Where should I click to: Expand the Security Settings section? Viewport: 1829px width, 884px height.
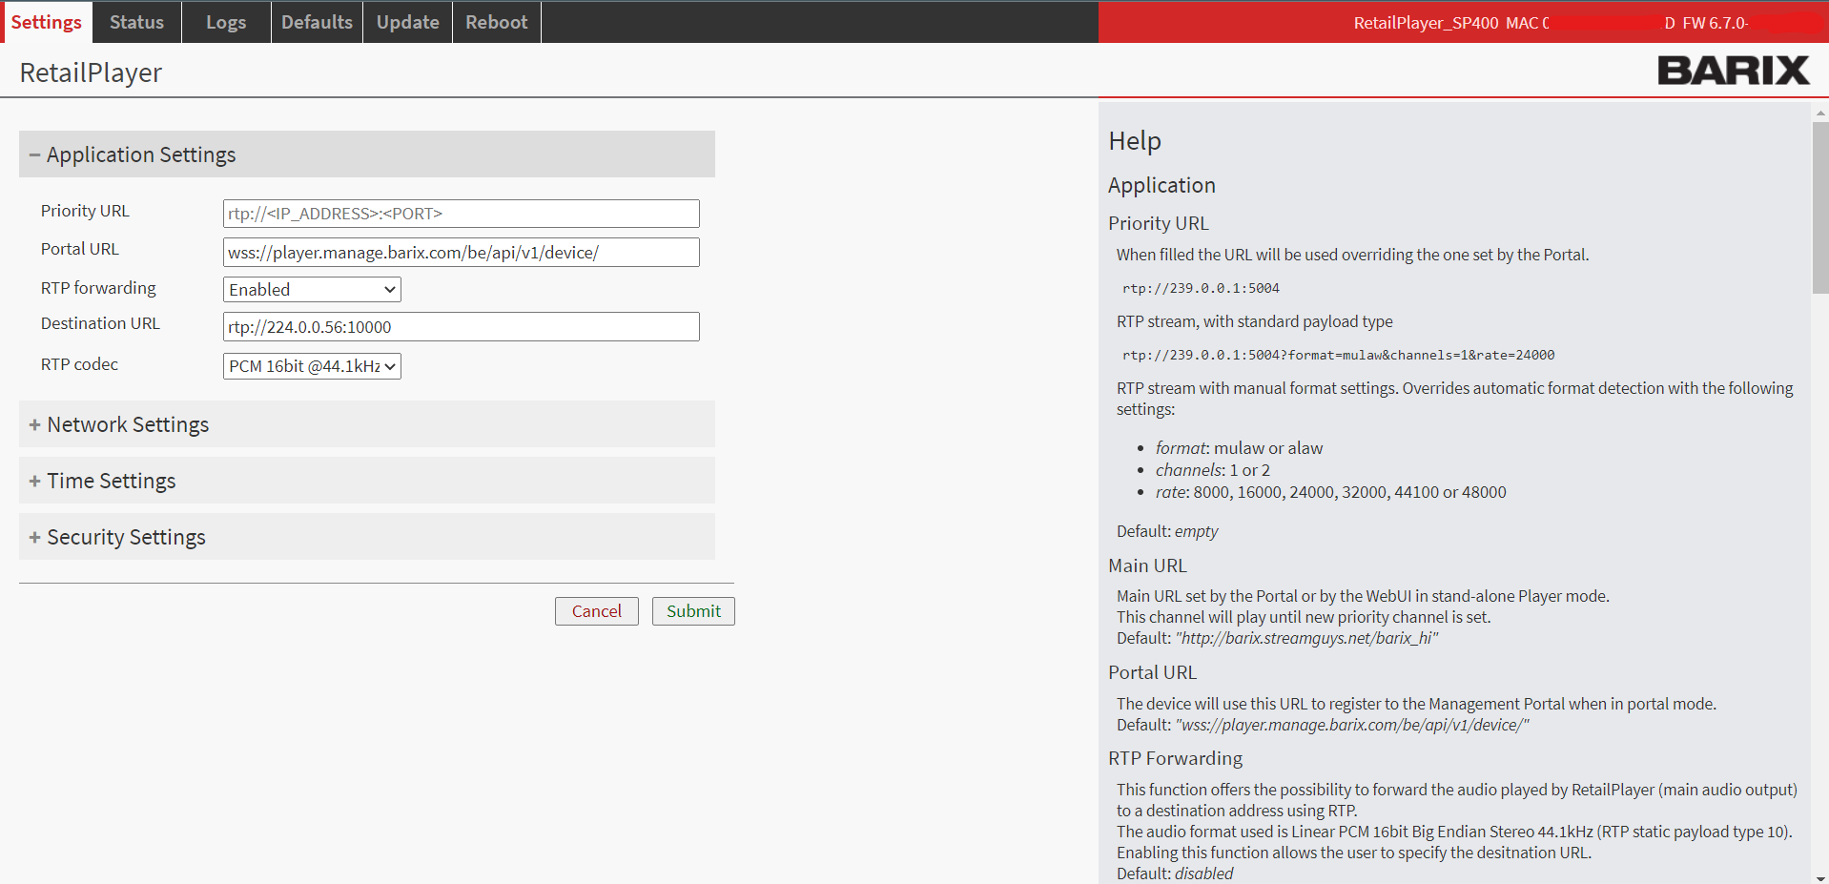[126, 537]
